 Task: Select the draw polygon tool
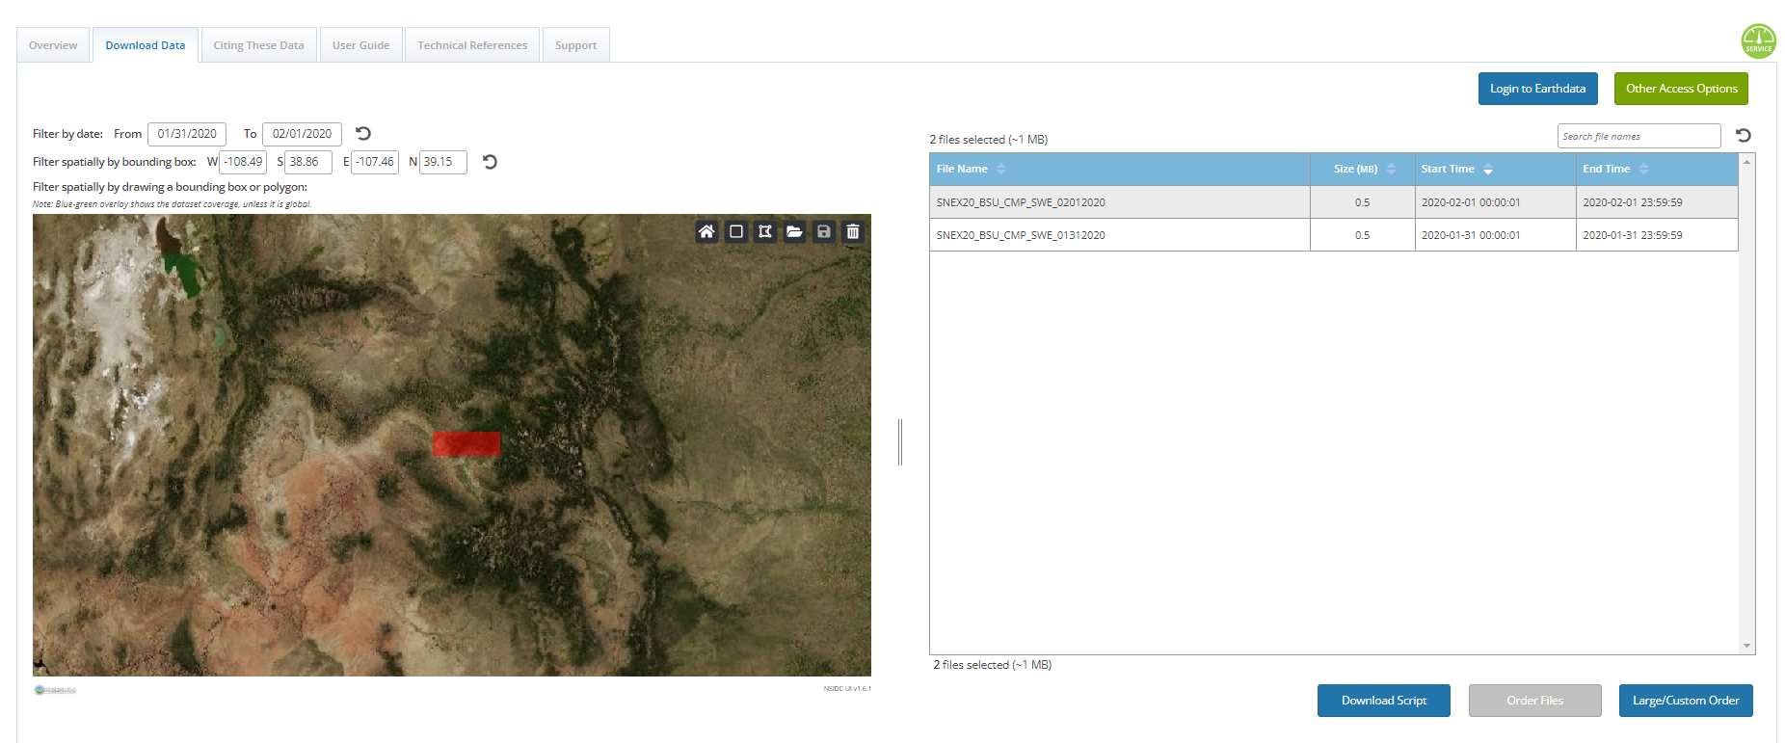765,231
